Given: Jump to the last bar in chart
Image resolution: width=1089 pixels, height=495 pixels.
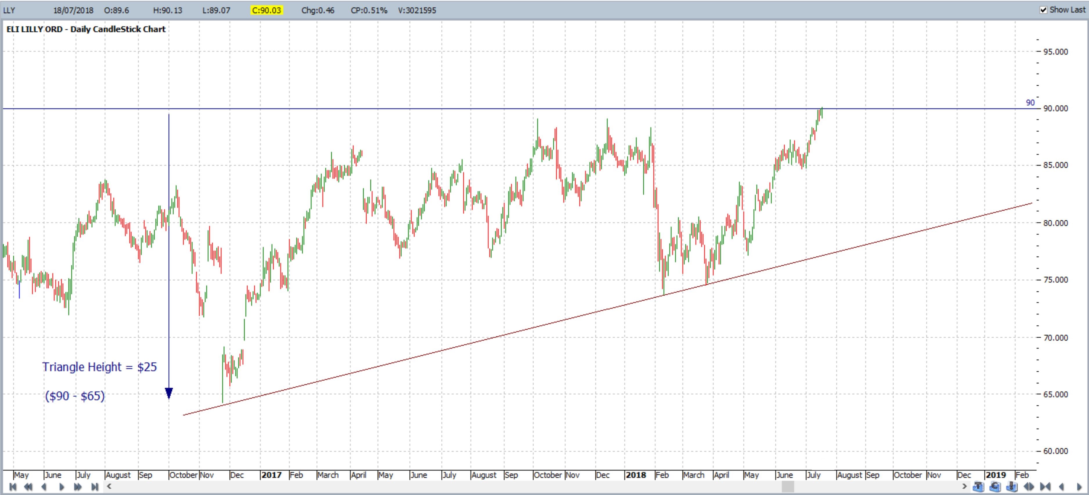Looking at the screenshot, I should 95,487.
